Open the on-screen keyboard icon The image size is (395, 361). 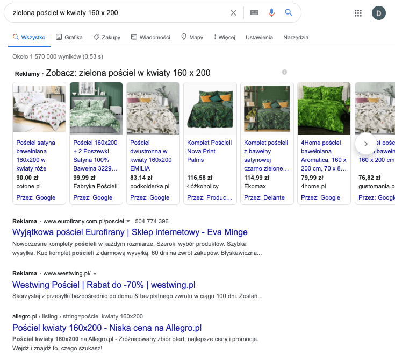pos(254,12)
